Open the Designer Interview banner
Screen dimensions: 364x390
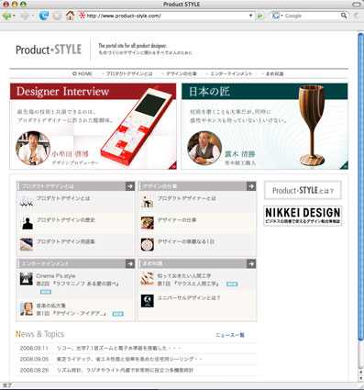point(94,126)
